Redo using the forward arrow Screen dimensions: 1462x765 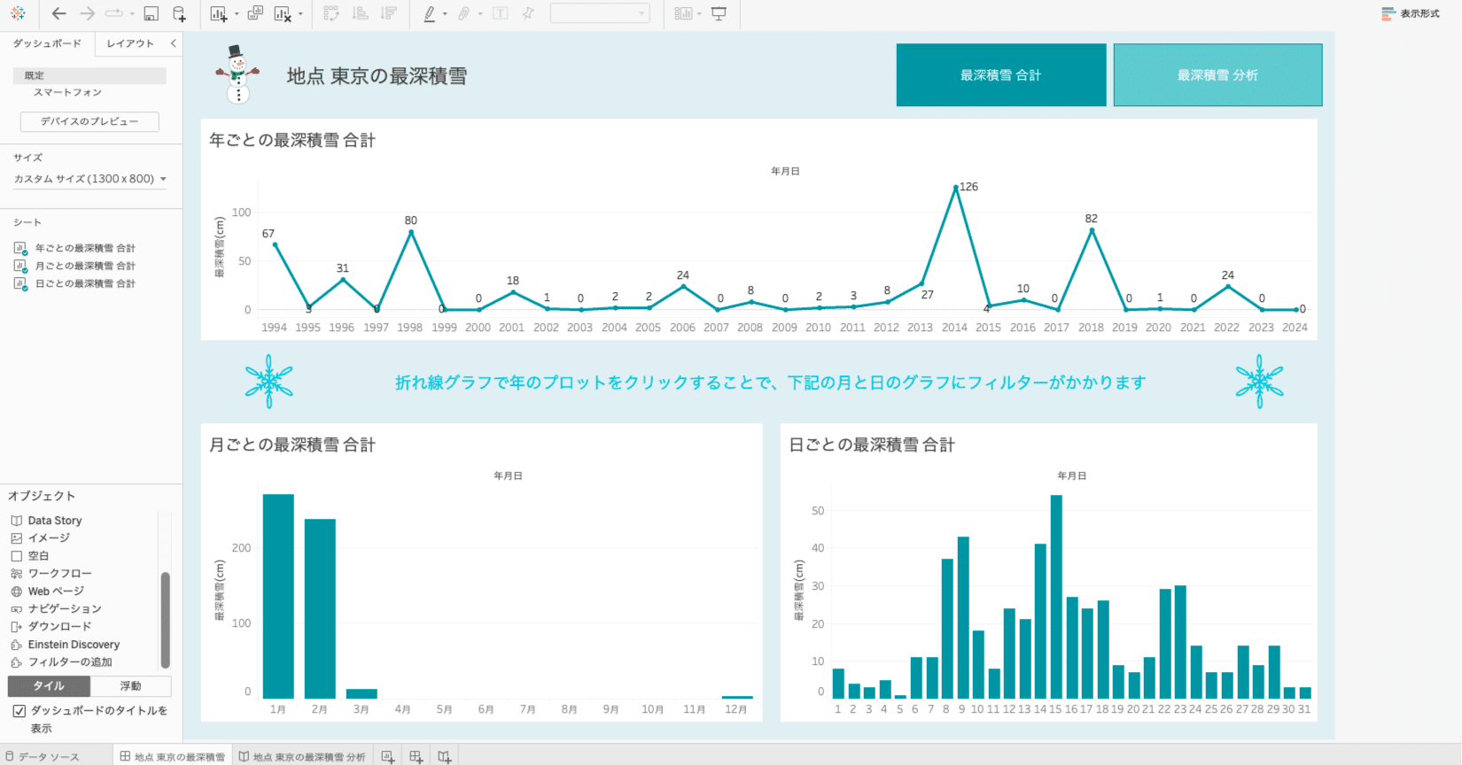[87, 13]
